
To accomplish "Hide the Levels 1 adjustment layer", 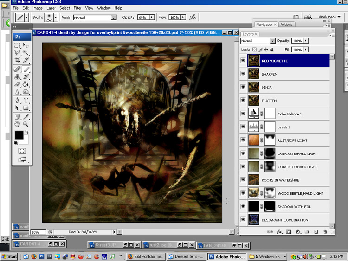I will point(243,127).
